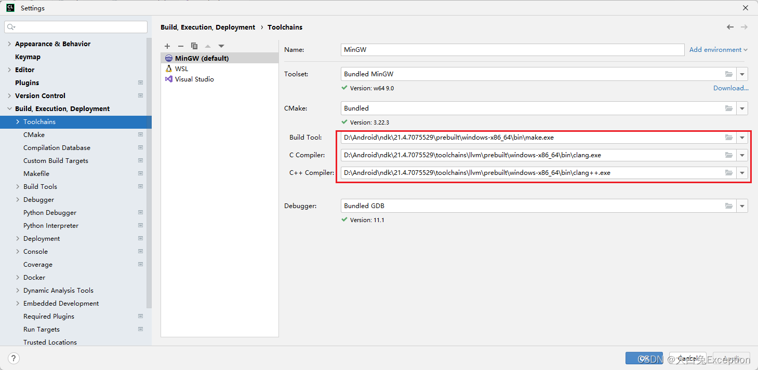This screenshot has height=370, width=758.
Task: Click the settings tree scrollbar
Action: click(x=149, y=173)
